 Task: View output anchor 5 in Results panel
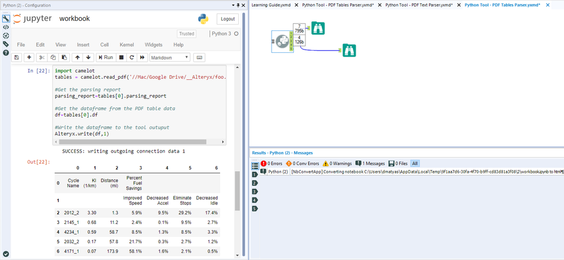(x=255, y=209)
